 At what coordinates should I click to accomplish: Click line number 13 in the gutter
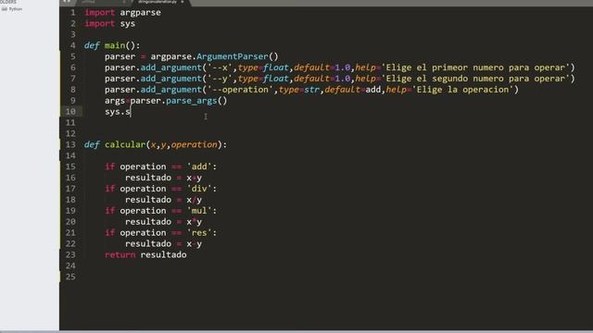pos(70,144)
